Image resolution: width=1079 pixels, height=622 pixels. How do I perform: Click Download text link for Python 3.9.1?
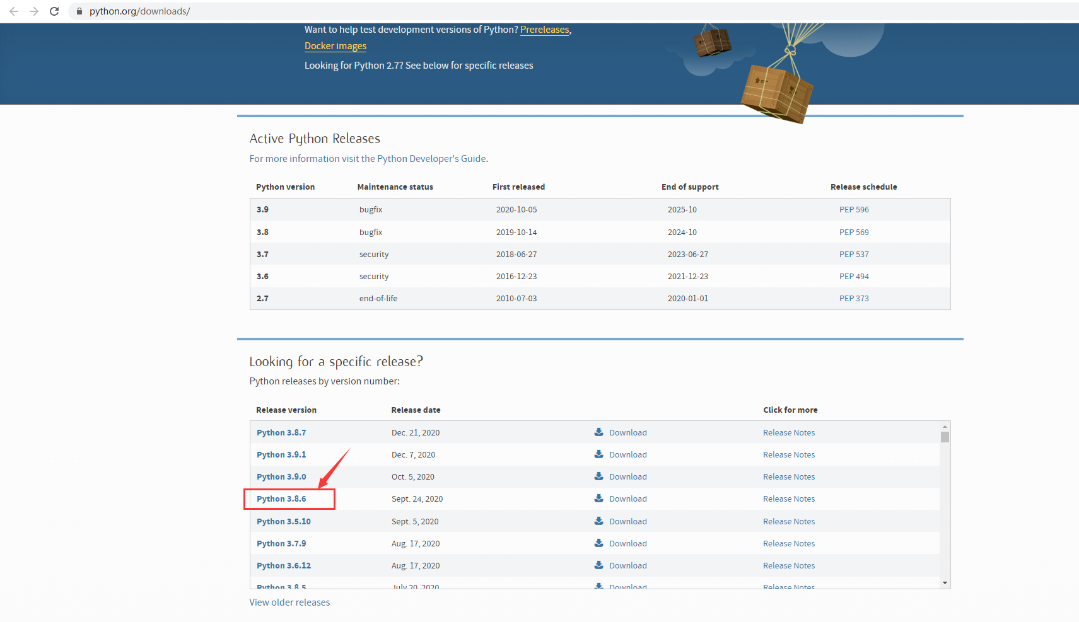pyautogui.click(x=628, y=455)
